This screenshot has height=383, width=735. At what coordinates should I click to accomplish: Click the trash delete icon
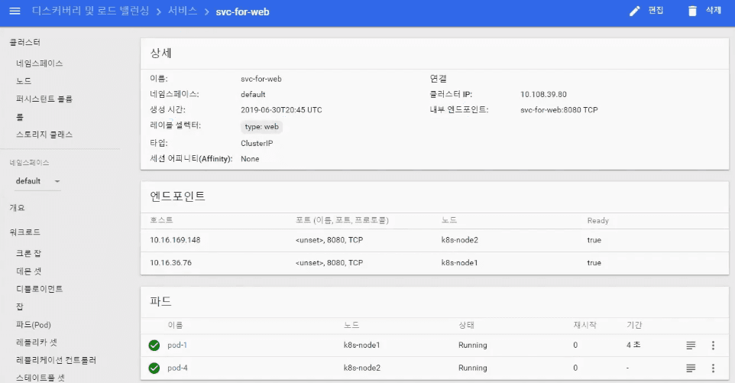pos(692,11)
